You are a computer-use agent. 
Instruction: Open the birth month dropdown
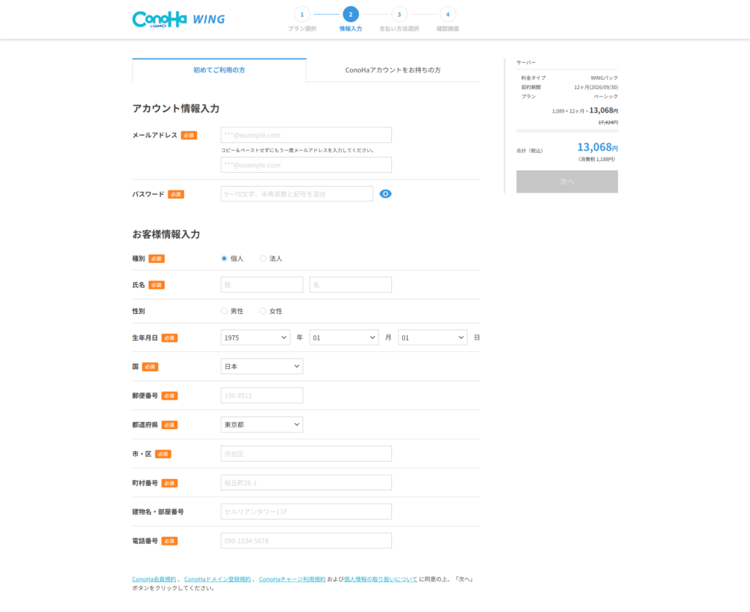coord(344,337)
